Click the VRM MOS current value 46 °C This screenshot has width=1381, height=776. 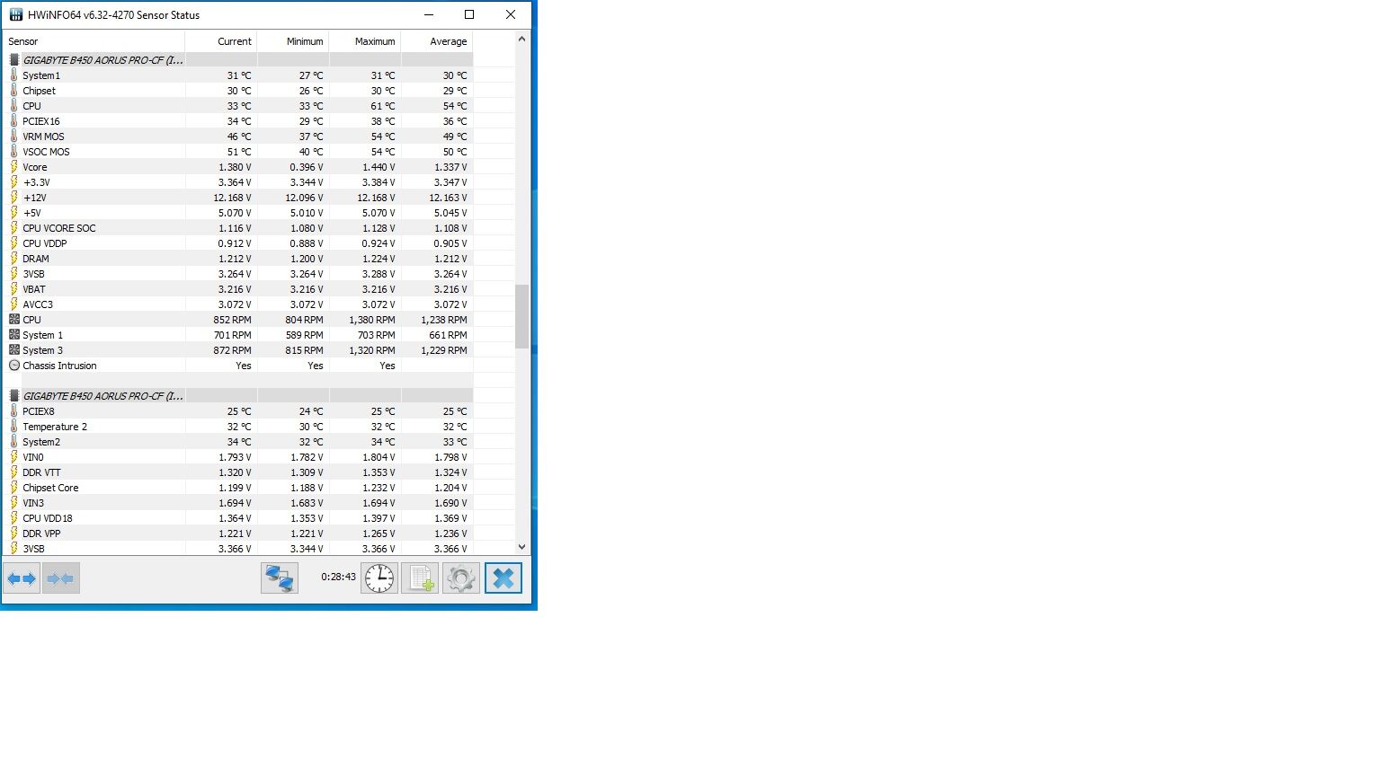pos(239,137)
